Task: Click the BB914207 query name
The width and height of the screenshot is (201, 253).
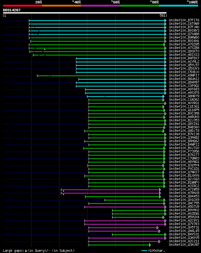Action: [12, 10]
